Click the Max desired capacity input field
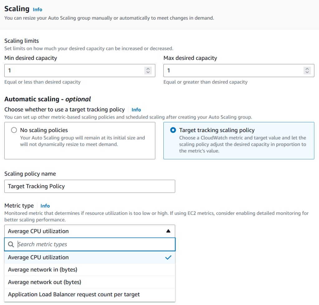319x305 pixels. coord(232,71)
